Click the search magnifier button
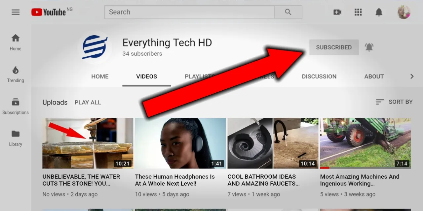Screen dimensions: 423x211 point(288,12)
